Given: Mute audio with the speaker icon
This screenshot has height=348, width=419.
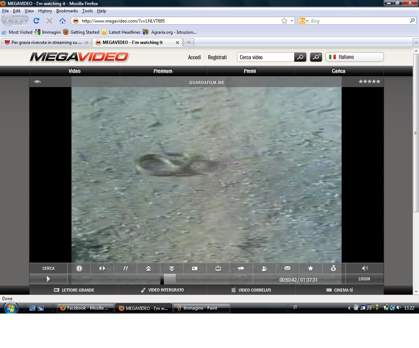Looking at the screenshot, I should [x=365, y=268].
